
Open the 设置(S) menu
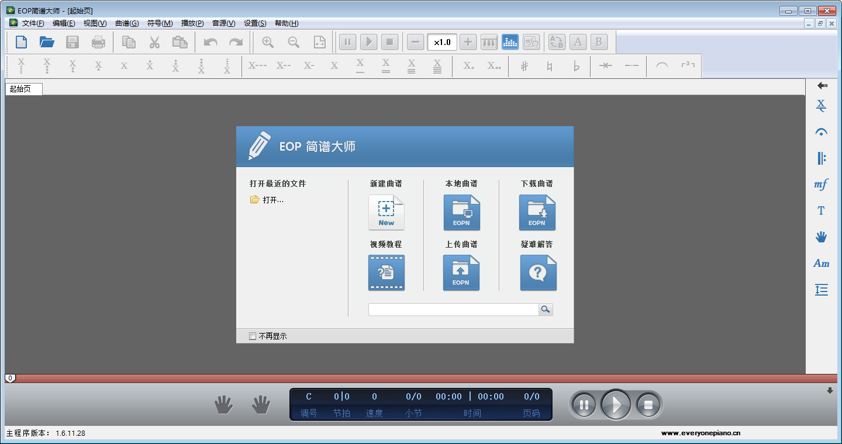coord(255,23)
